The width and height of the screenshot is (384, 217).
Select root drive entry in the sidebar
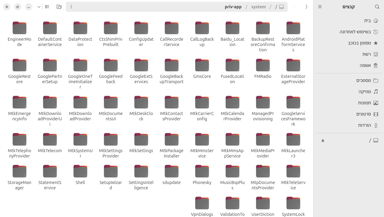[x=349, y=140]
